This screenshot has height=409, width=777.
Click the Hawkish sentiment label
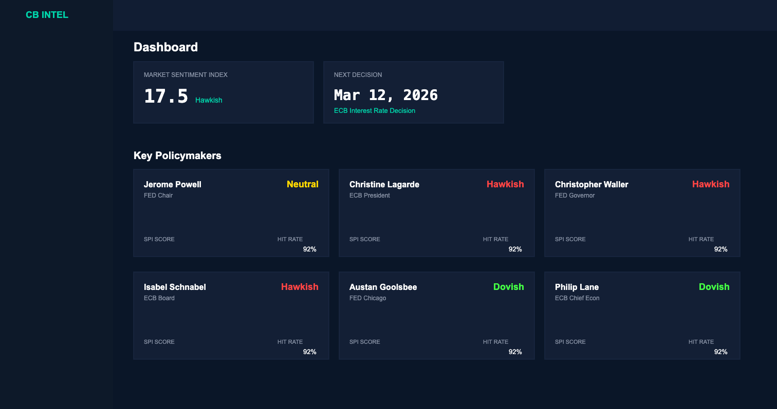pyautogui.click(x=209, y=100)
